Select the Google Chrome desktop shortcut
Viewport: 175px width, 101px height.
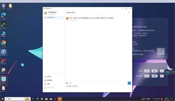point(3,44)
